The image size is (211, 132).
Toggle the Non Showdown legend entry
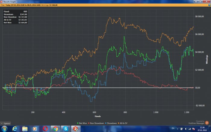(96, 123)
